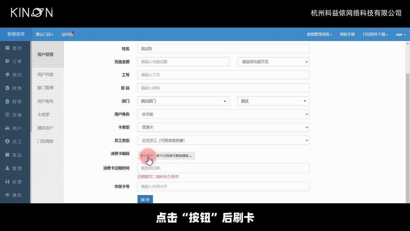The height and width of the screenshot is (231, 410).
Task: Expand the 员工类型 正式员工 dropdown
Action: point(223,141)
